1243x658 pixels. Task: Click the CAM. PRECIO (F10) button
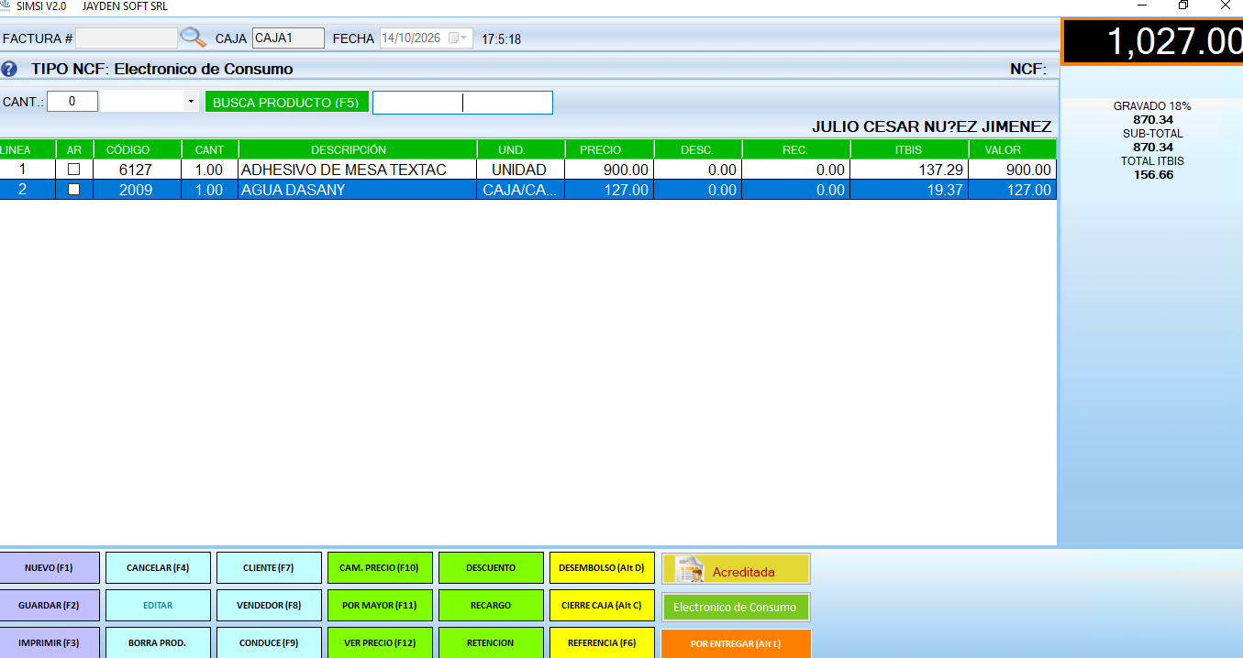click(380, 568)
